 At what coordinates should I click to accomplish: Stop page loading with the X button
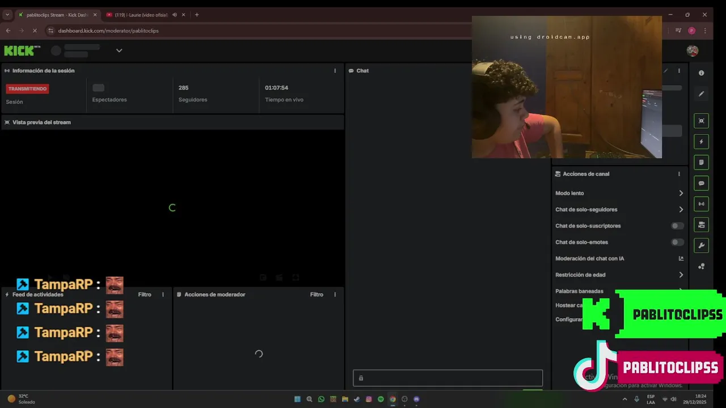tap(35, 31)
